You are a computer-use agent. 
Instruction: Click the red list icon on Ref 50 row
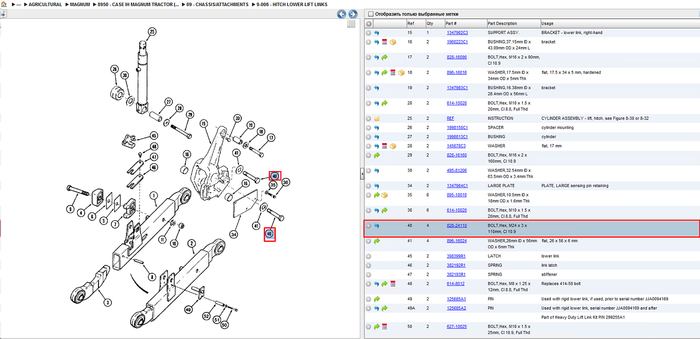point(385,326)
